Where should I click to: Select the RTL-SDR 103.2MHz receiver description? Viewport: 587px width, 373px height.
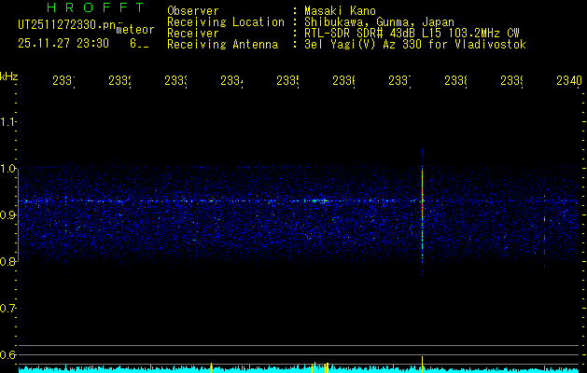pyautogui.click(x=412, y=34)
